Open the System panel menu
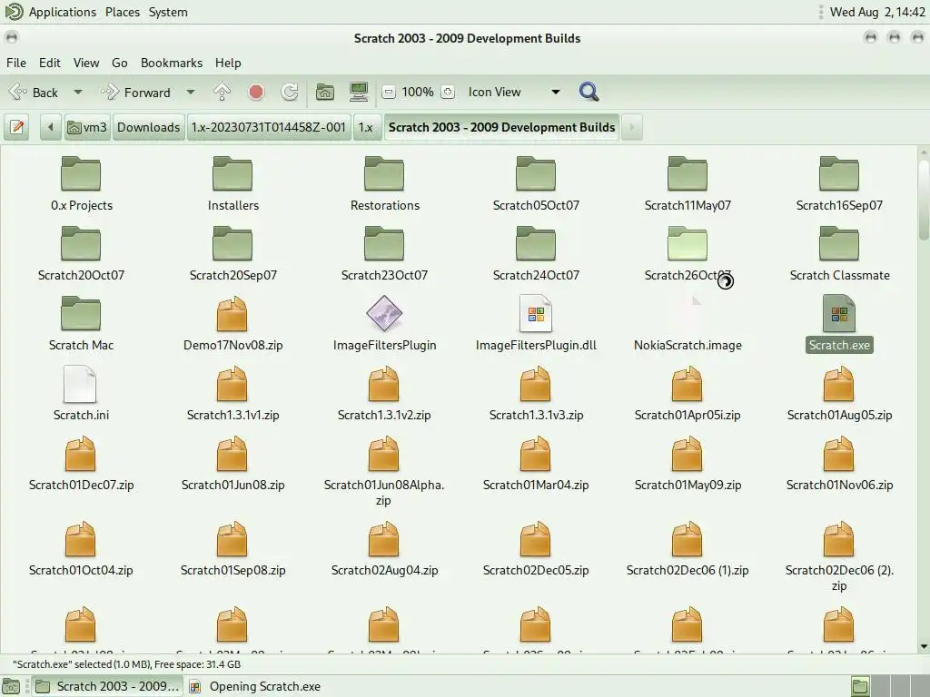This screenshot has height=697, width=930. coord(168,12)
